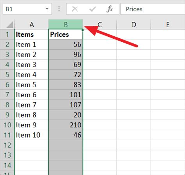Select price cell with value 72
This screenshot has height=175, width=185.
pos(66,75)
